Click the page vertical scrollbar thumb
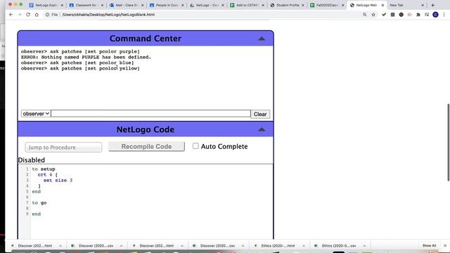Viewport: 450px width, 253px height. tap(448, 142)
